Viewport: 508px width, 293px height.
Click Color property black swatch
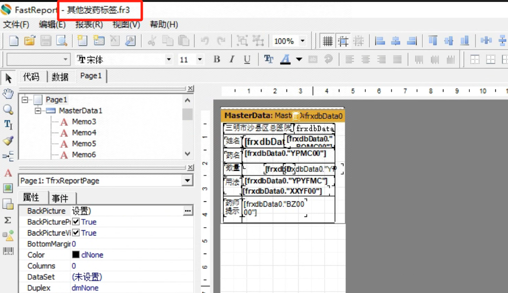[x=76, y=254]
